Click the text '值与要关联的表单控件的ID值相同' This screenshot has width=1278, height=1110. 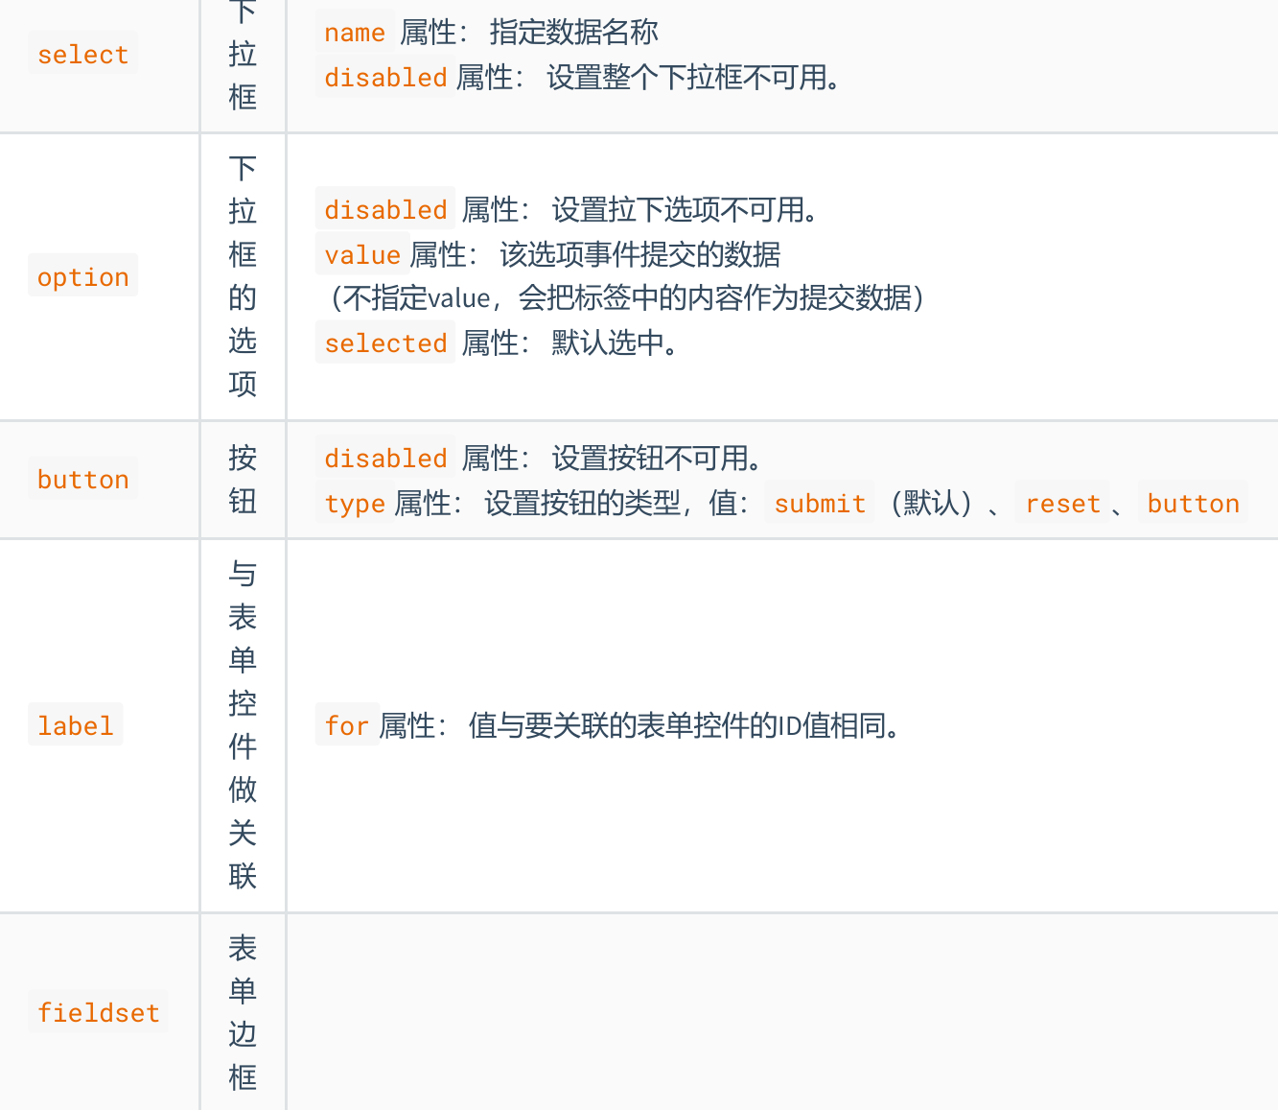tap(684, 726)
